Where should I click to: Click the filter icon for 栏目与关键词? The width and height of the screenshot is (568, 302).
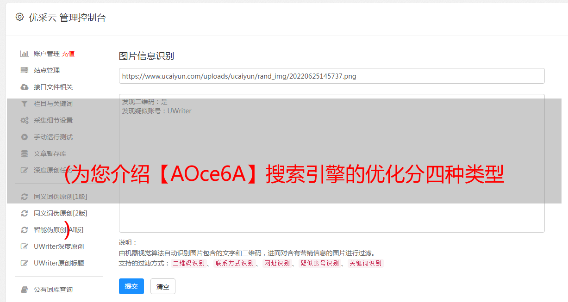coord(25,104)
